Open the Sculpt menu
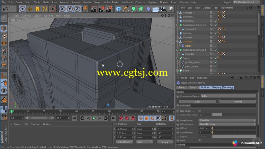 [97, 2]
